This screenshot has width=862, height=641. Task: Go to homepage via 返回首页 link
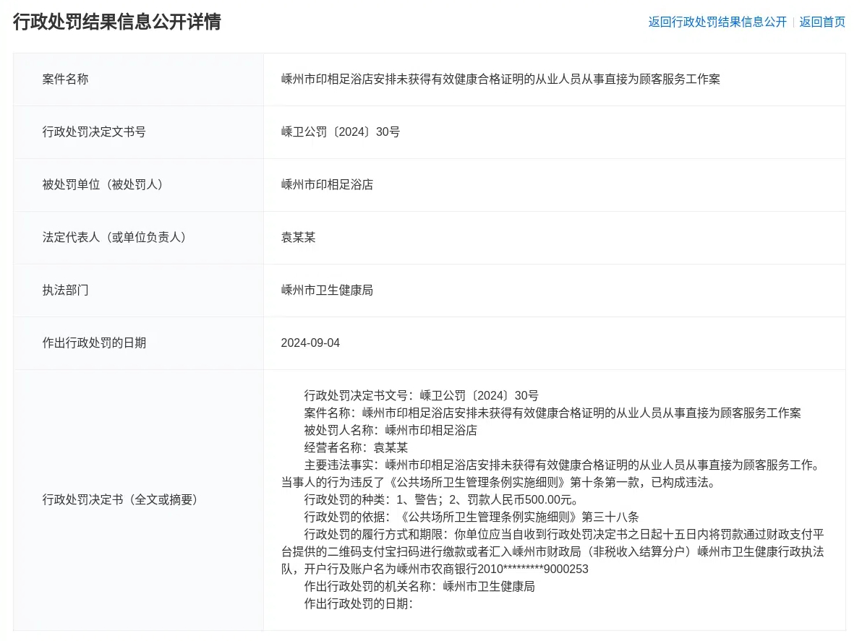[822, 22]
